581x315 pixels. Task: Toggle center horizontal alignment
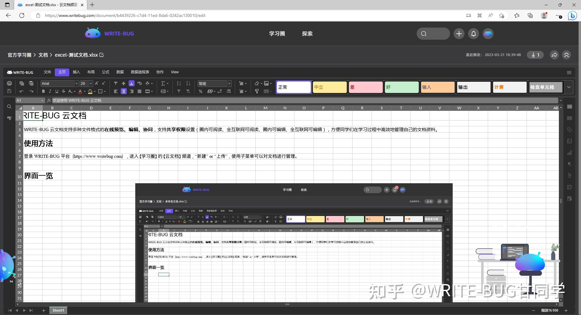124,91
